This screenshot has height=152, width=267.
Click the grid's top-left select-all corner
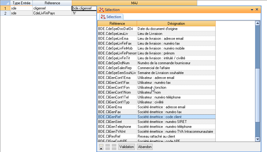5,3
